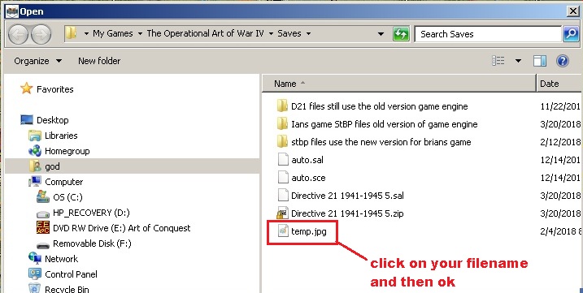Image resolution: width=583 pixels, height=293 pixels.
Task: Click the Libraries icon in the sidebar
Action: tap(35, 136)
